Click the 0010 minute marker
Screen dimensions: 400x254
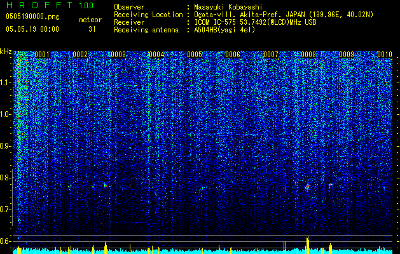coord(385,55)
